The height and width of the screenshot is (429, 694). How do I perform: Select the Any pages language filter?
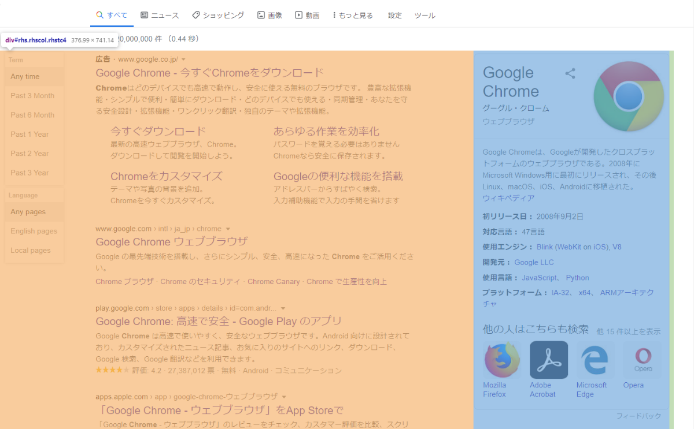click(x=35, y=212)
